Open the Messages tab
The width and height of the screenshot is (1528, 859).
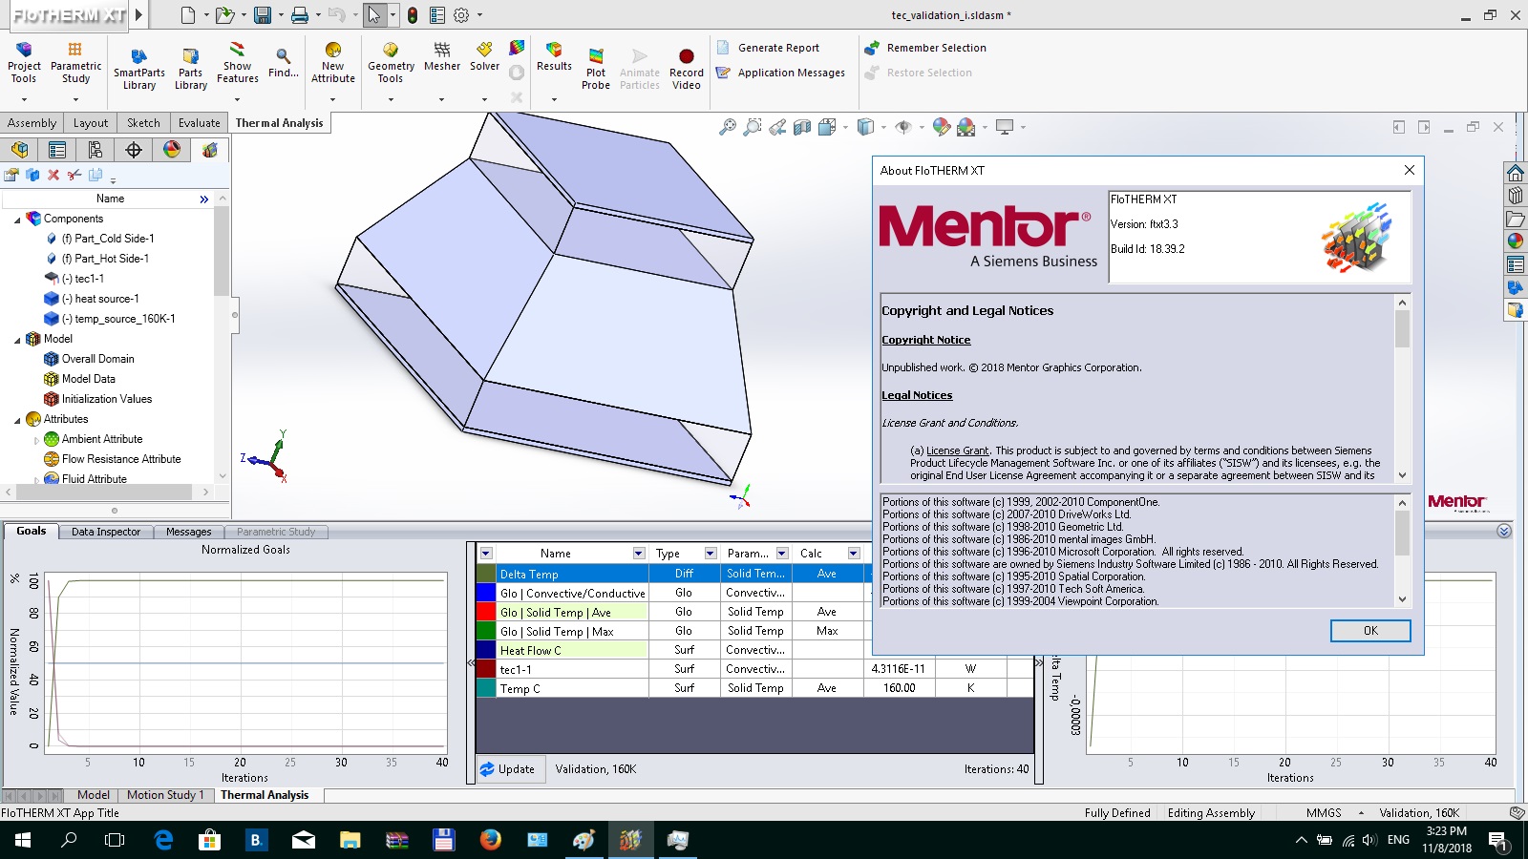pyautogui.click(x=188, y=532)
